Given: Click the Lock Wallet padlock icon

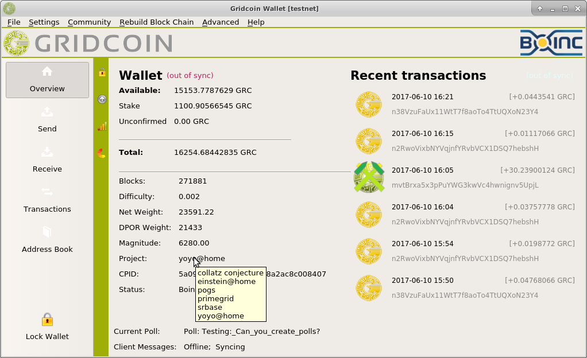Looking at the screenshot, I should point(47,320).
